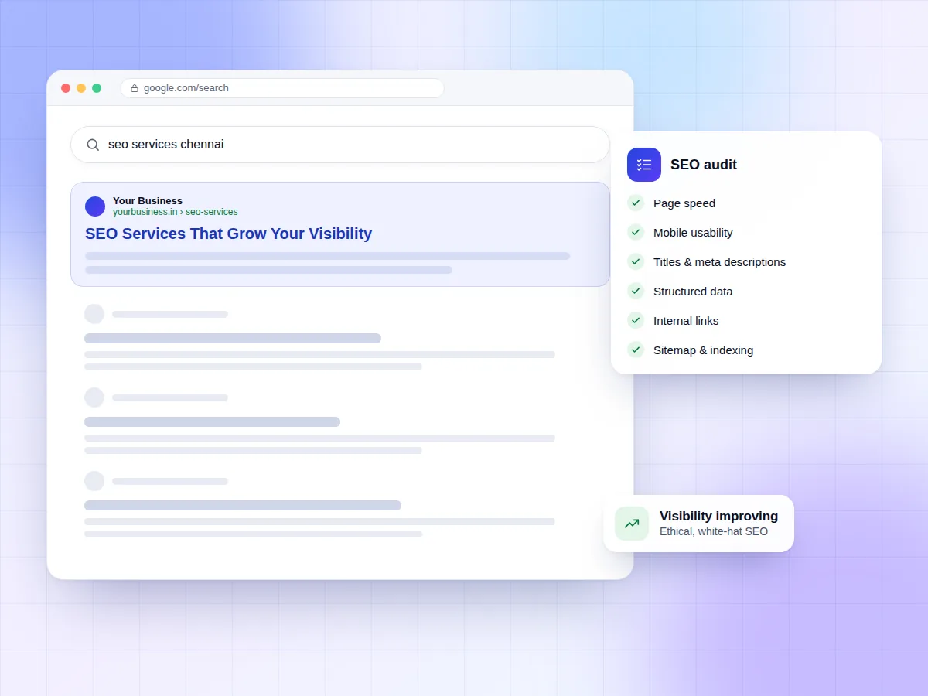Image resolution: width=928 pixels, height=696 pixels.
Task: Click the green maximize window dot
Action: pos(97,88)
